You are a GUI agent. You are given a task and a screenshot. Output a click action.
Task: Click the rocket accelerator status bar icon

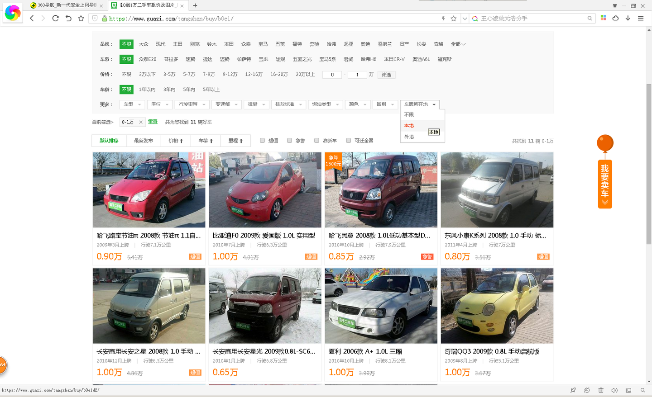pyautogui.click(x=573, y=390)
